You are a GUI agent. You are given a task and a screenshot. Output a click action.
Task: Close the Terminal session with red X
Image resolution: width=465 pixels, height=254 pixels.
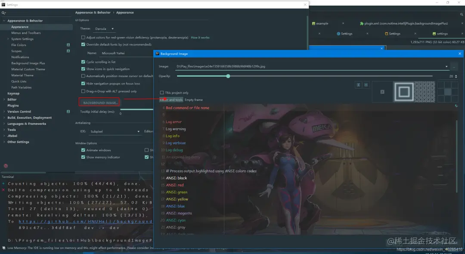[3, 190]
